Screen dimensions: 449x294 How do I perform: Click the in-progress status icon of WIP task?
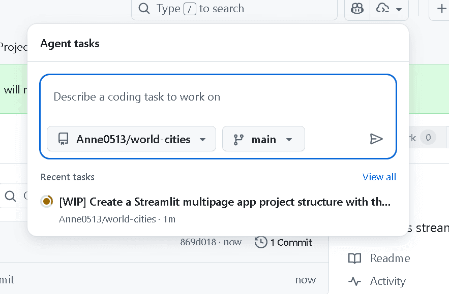(46, 202)
